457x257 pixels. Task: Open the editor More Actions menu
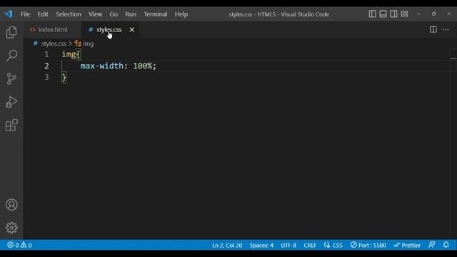click(446, 29)
